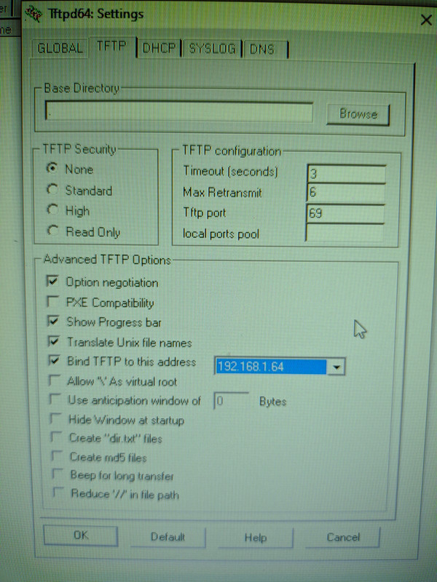The width and height of the screenshot is (437, 582).
Task: Close the Tftpd64 Settings dialog
Action: click(x=426, y=20)
